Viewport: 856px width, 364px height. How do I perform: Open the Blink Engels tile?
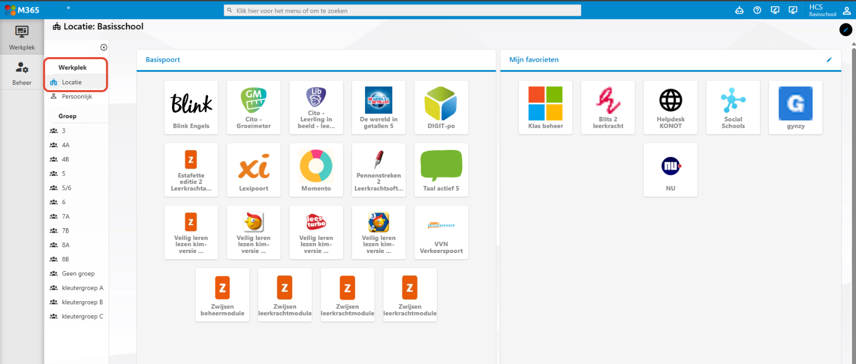(191, 107)
